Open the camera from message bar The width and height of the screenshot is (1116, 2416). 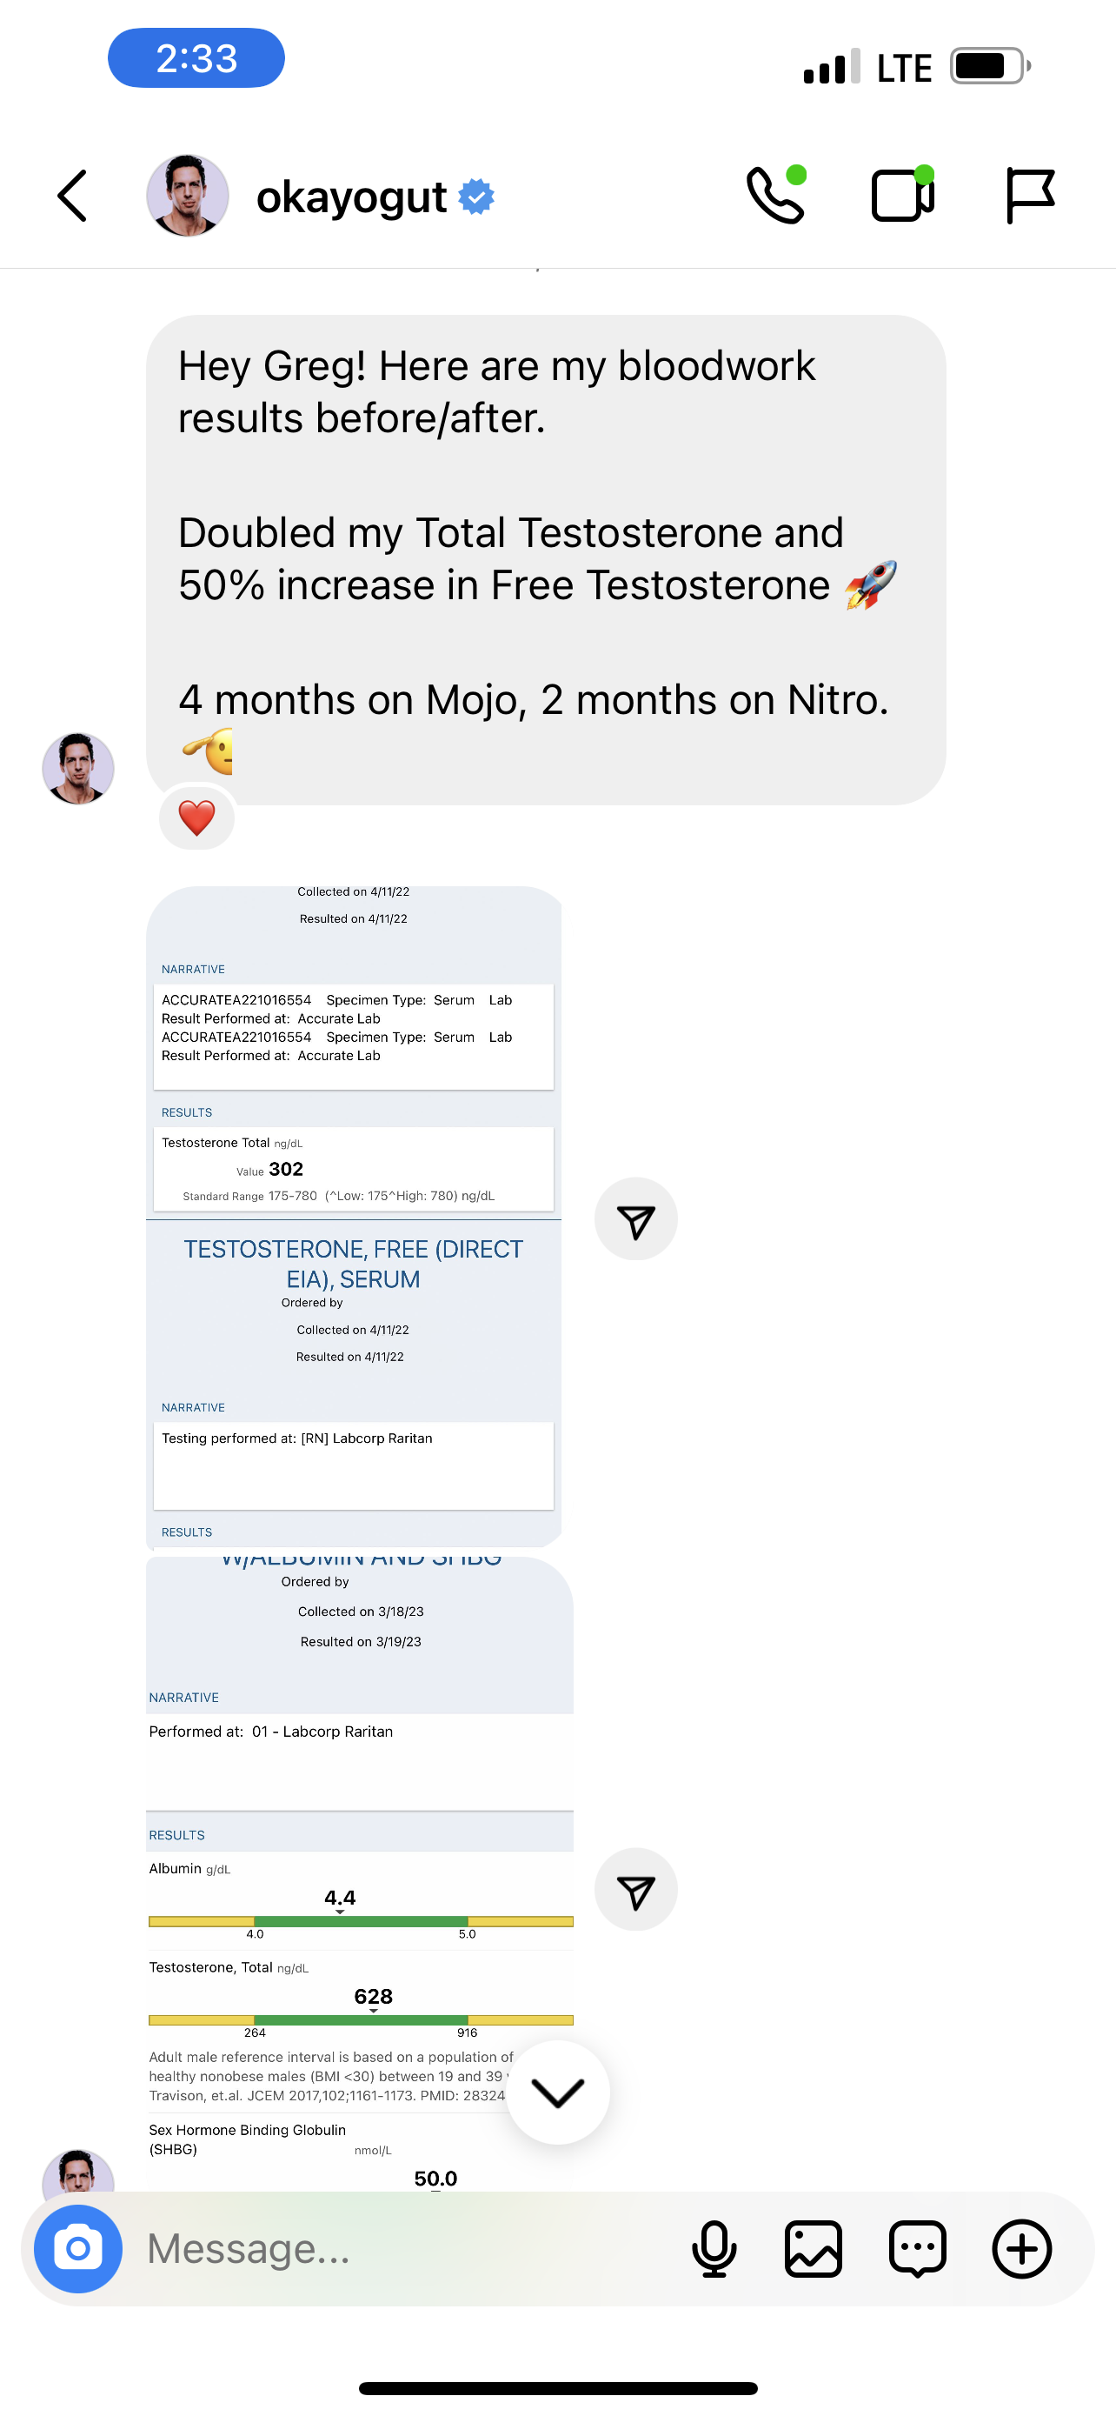[77, 2248]
